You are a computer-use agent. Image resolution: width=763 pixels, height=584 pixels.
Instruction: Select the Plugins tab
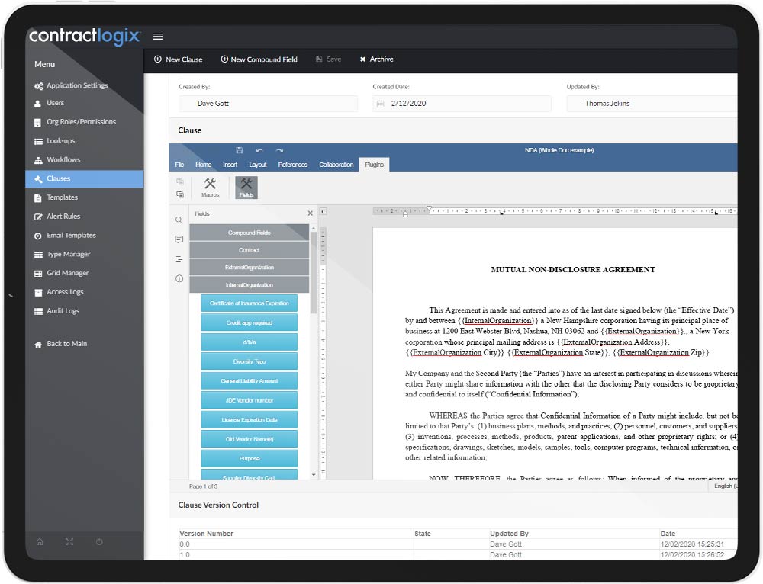[x=374, y=165]
